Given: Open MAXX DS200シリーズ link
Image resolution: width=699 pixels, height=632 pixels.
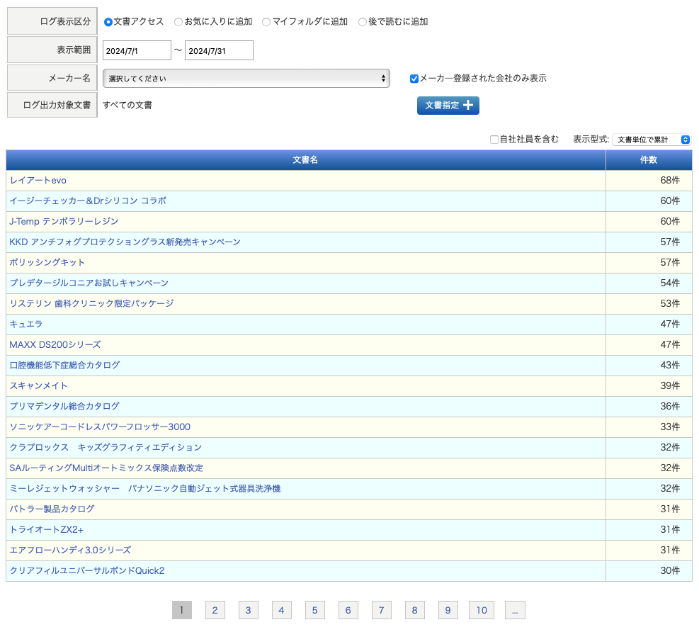Looking at the screenshot, I should [x=55, y=344].
